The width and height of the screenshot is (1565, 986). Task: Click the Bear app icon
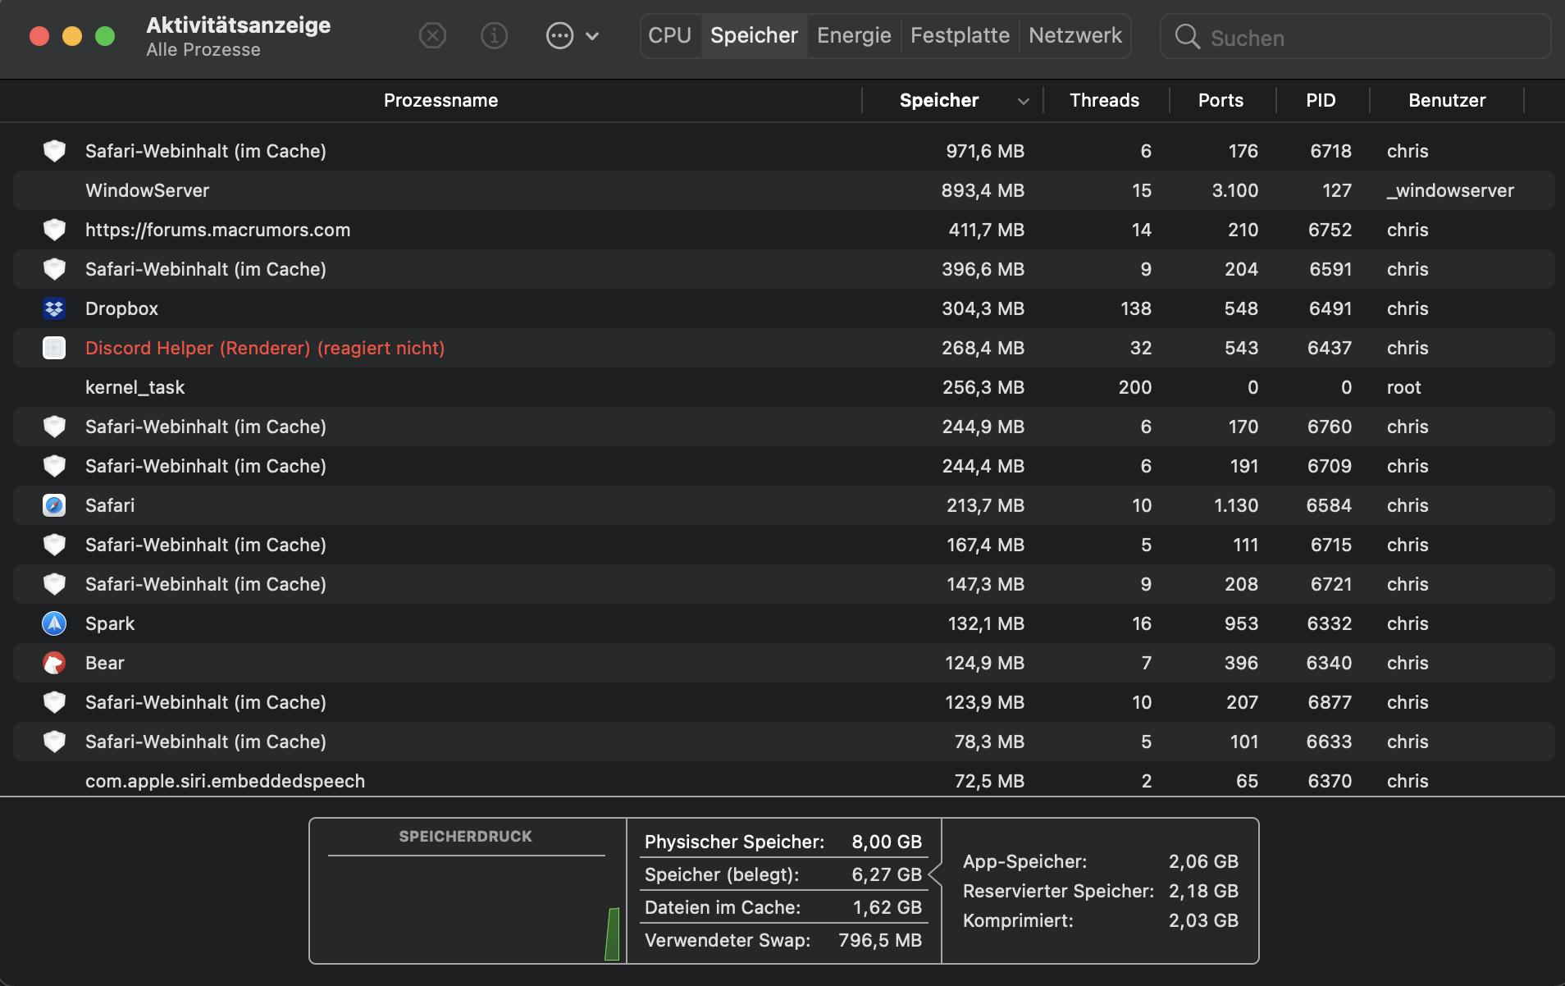click(x=54, y=663)
